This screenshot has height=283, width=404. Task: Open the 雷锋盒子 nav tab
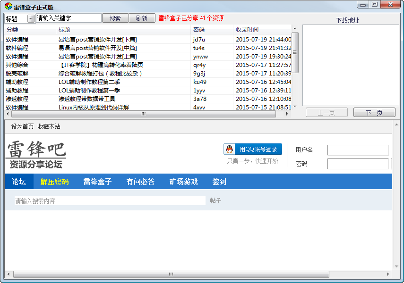tap(97, 182)
